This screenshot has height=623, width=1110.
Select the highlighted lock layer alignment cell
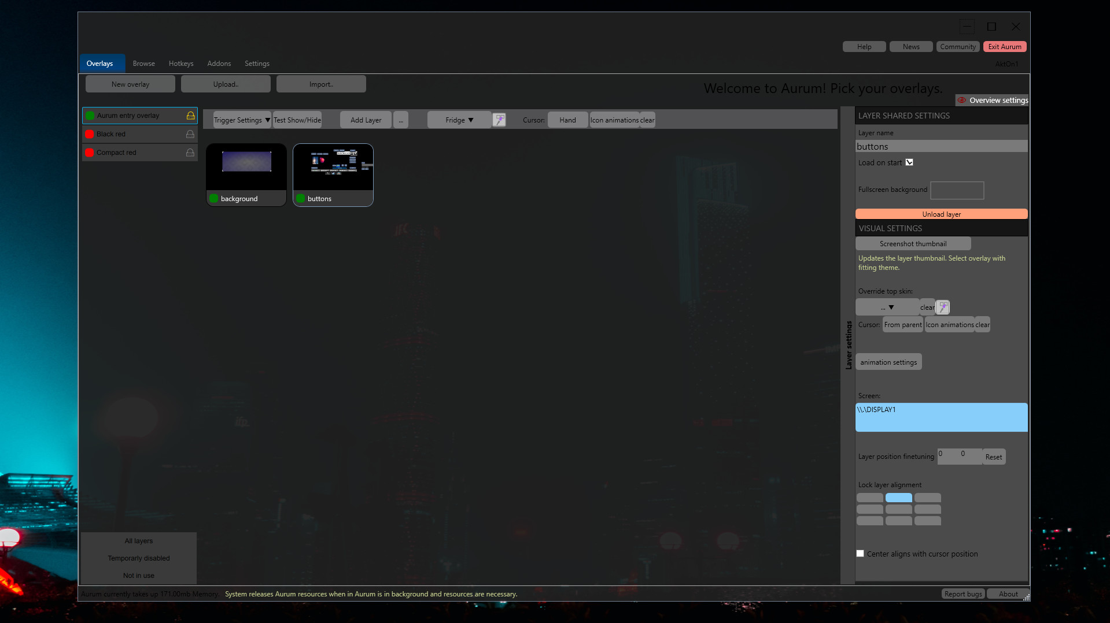(x=898, y=498)
